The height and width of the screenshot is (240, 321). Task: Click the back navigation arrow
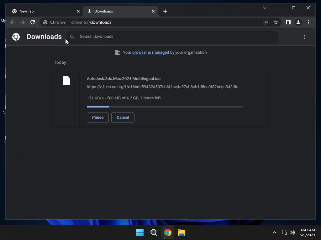tap(13, 22)
